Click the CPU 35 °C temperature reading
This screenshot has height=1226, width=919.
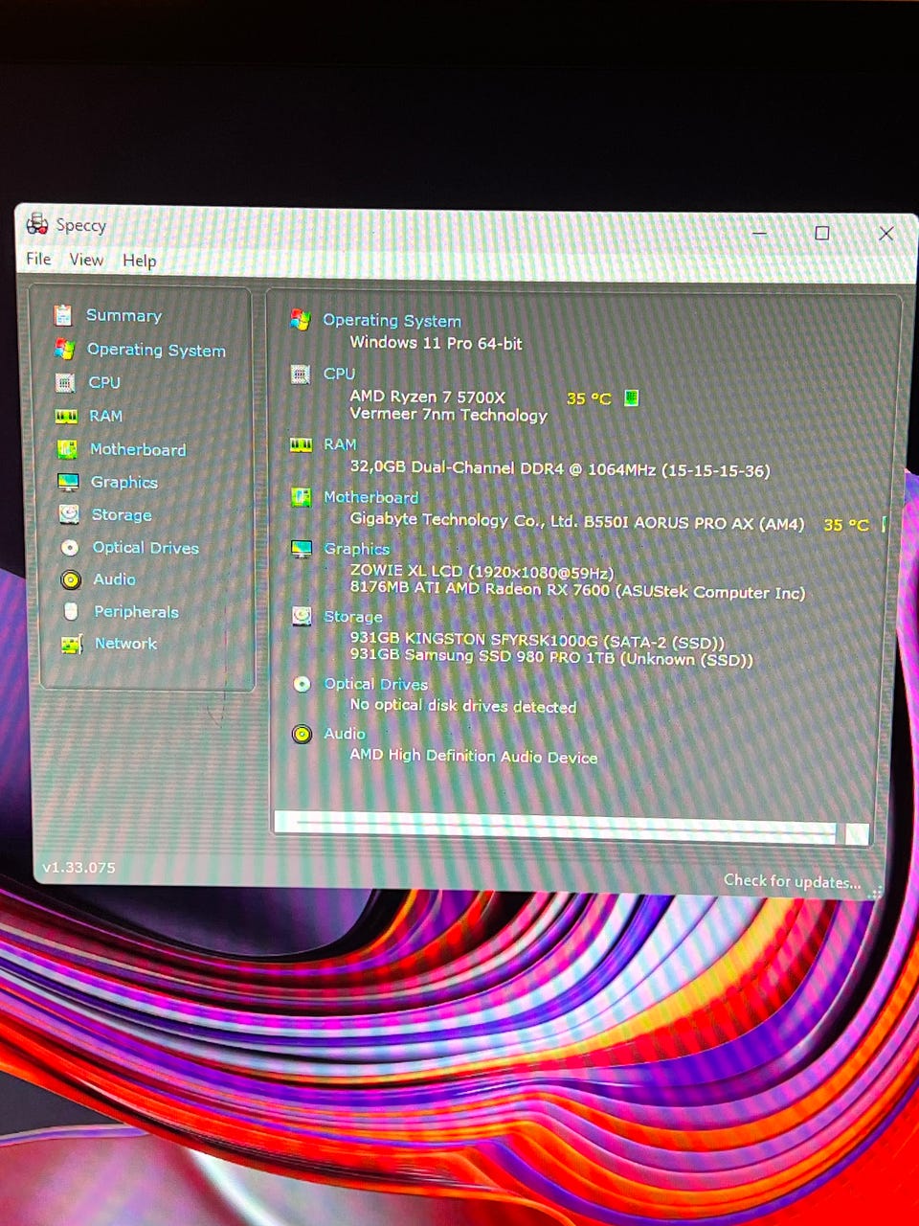pos(588,398)
